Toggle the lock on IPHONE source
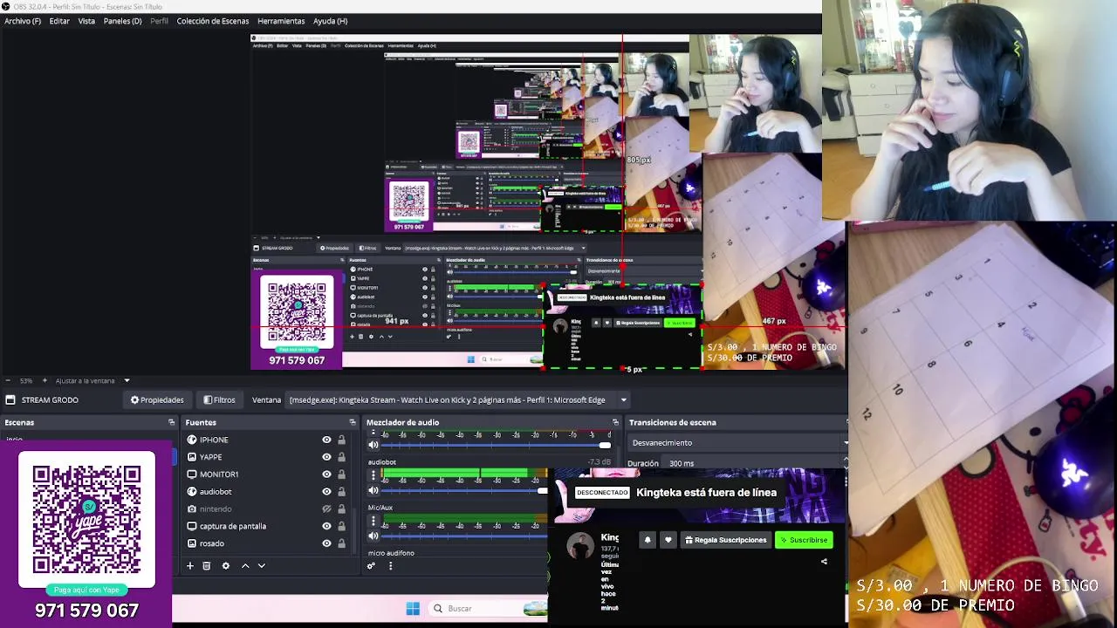 [x=341, y=440]
